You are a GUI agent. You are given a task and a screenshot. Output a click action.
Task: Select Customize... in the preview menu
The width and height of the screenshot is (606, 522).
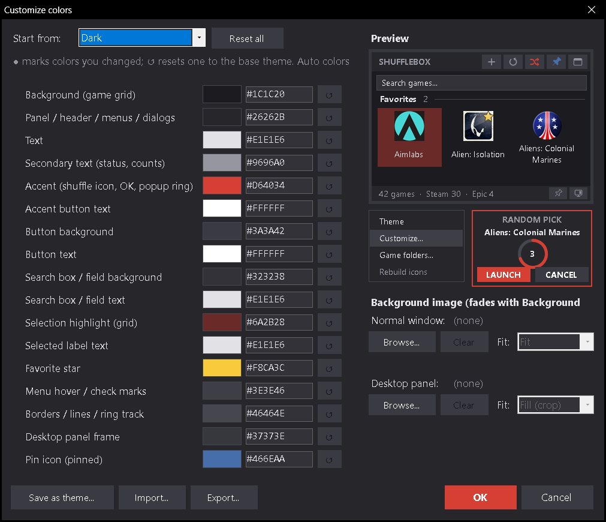(416, 238)
